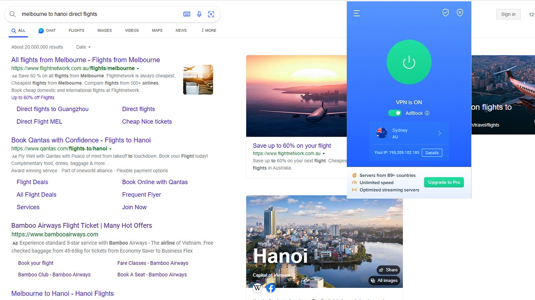Open the Join Now sitelink
Viewport: 535px width, 300px height.
(x=135, y=207)
